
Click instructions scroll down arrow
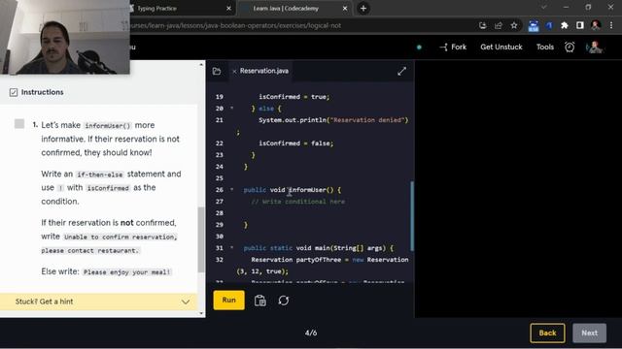[201, 313]
